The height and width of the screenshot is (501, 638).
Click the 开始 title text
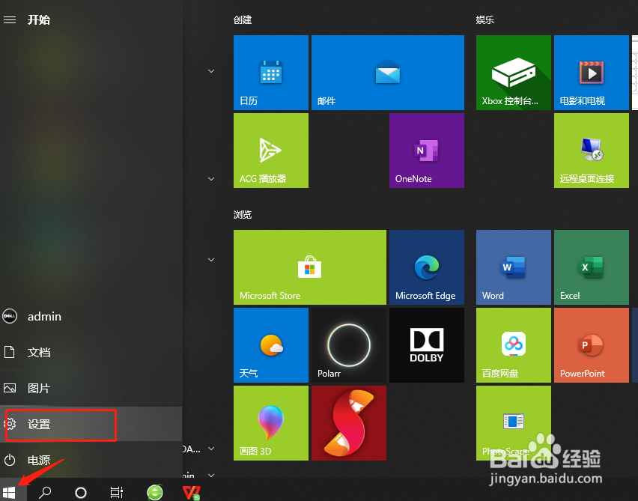click(x=39, y=20)
